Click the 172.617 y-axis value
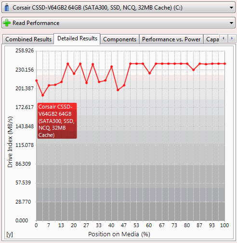Viewport: 237px width, 243px height. pyautogui.click(x=25, y=107)
